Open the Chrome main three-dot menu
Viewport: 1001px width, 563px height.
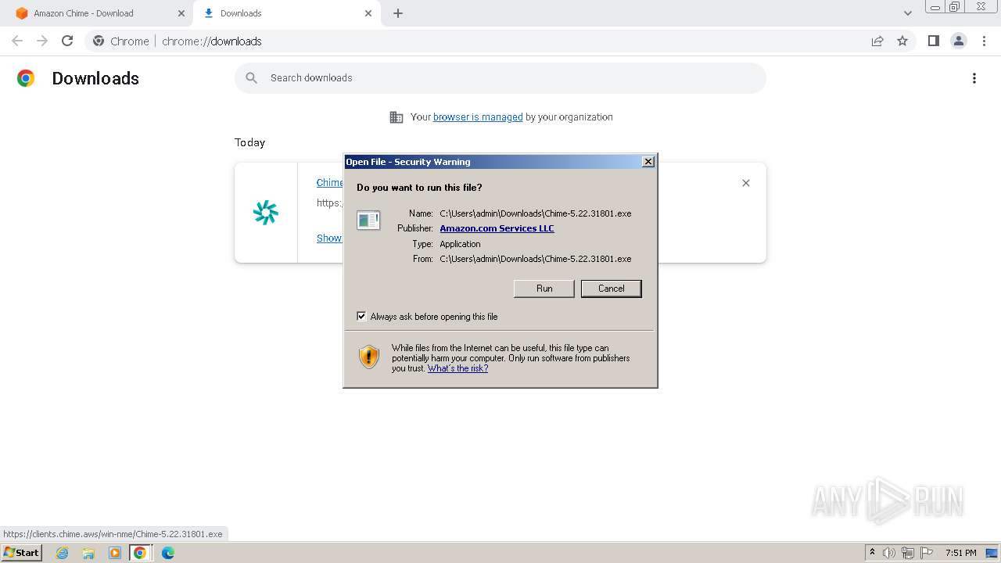[x=985, y=41]
